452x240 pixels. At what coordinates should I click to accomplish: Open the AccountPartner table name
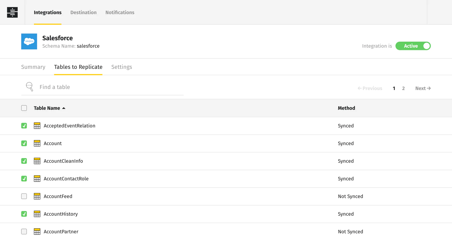(61, 232)
